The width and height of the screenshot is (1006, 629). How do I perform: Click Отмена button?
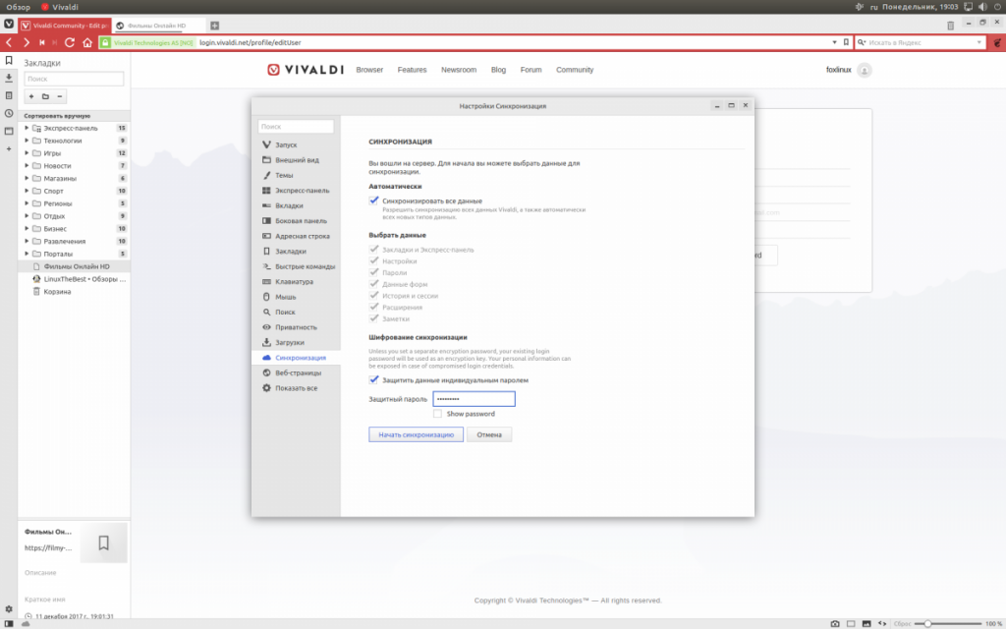tap(489, 434)
